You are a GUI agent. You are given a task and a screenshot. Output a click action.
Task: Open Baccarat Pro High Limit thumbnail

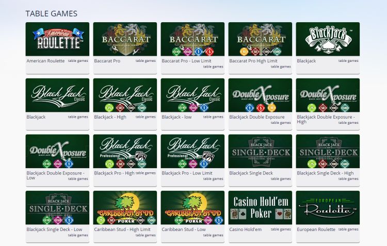coord(260,39)
